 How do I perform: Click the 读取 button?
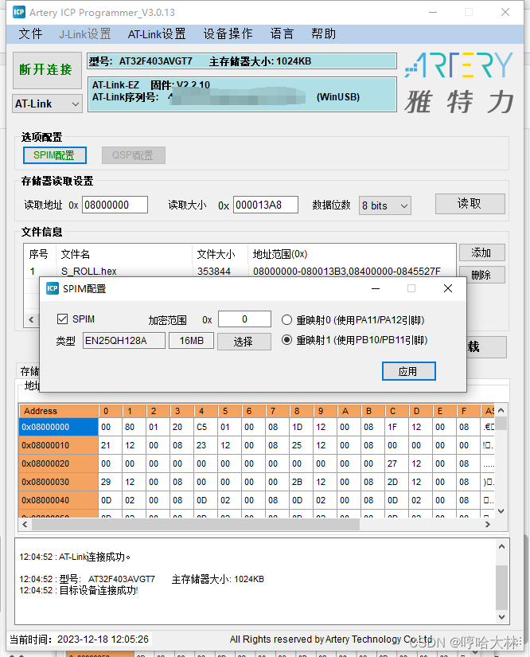[x=470, y=204]
